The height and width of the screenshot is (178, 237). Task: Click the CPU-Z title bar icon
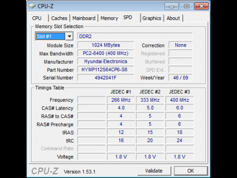32,6
